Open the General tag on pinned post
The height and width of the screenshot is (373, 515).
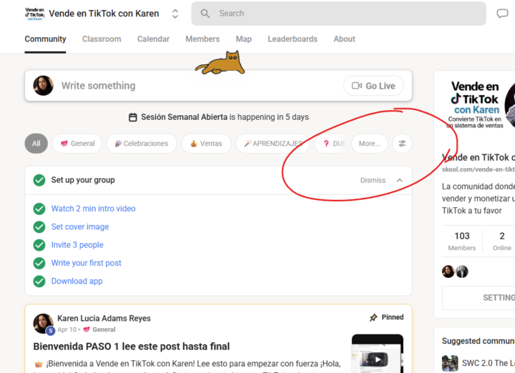(x=99, y=329)
